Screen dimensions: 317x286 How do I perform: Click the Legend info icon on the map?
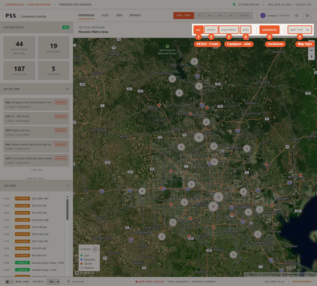[x=96, y=249]
